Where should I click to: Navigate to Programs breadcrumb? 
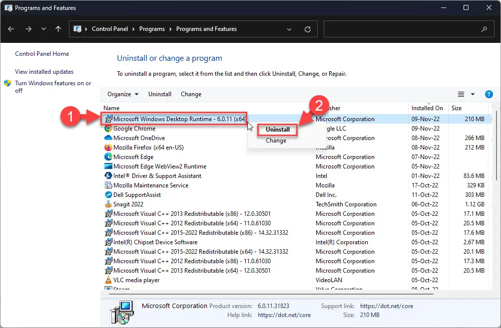tap(152, 29)
